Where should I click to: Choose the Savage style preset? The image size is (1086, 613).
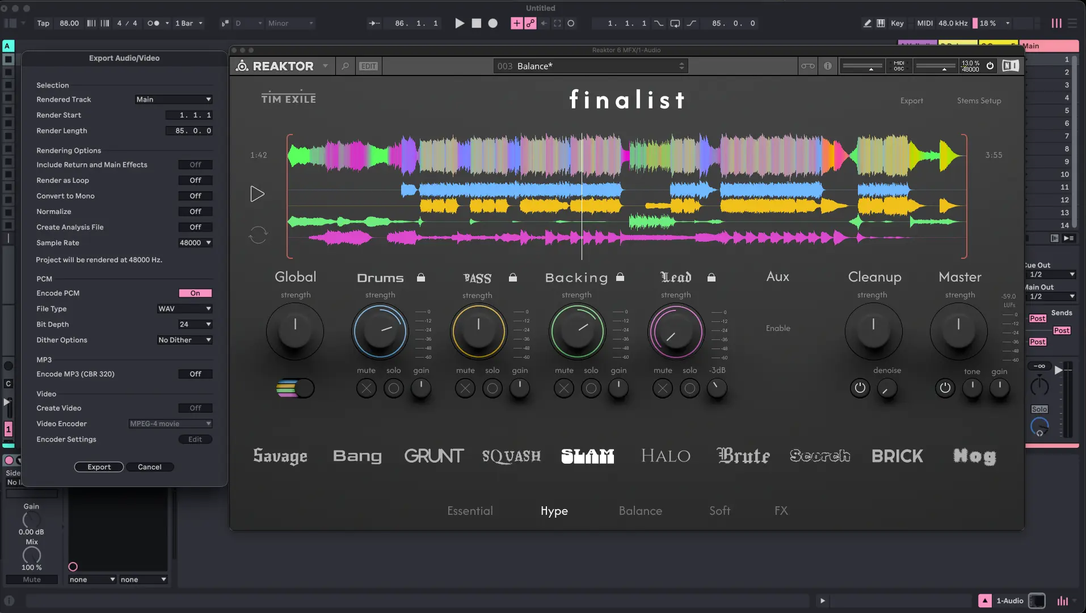tap(280, 456)
